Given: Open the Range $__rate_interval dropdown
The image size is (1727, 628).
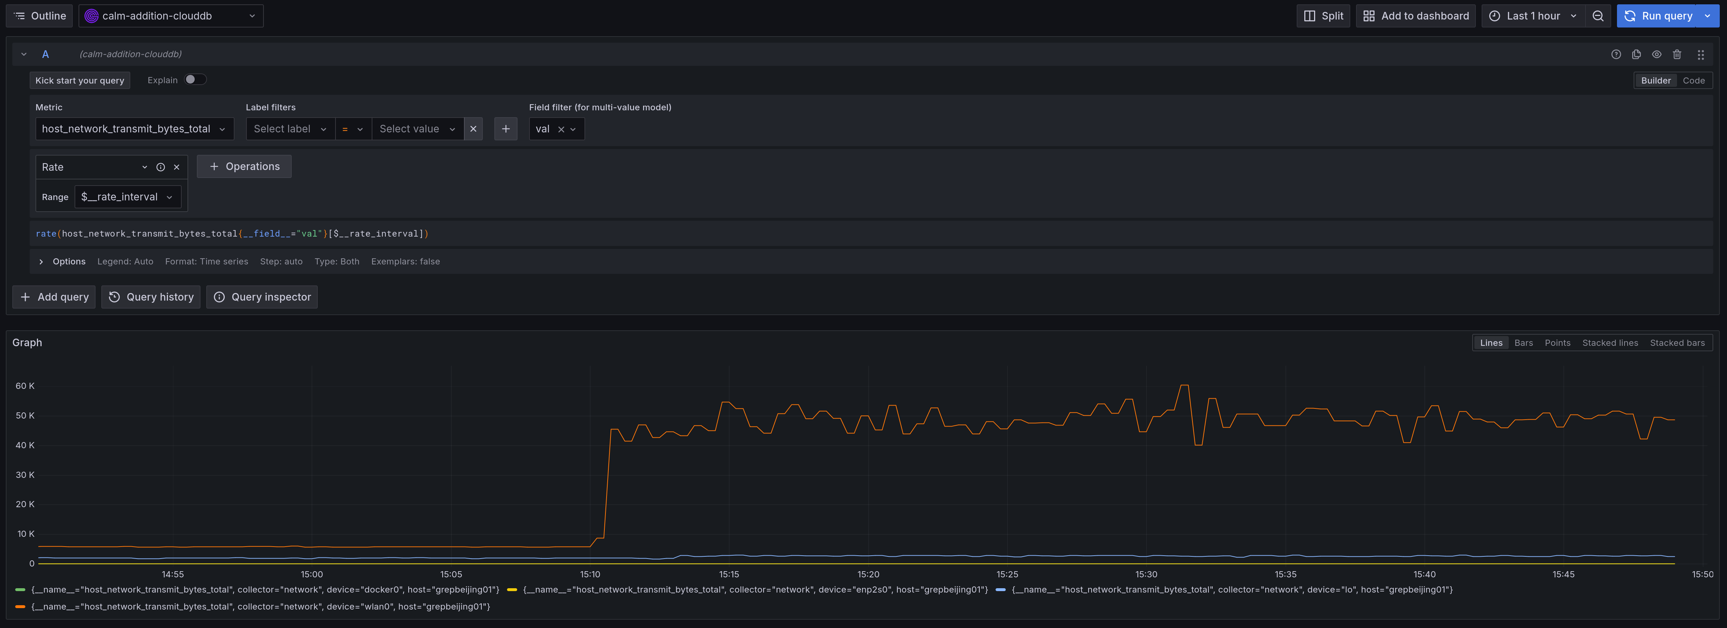Looking at the screenshot, I should 127,197.
